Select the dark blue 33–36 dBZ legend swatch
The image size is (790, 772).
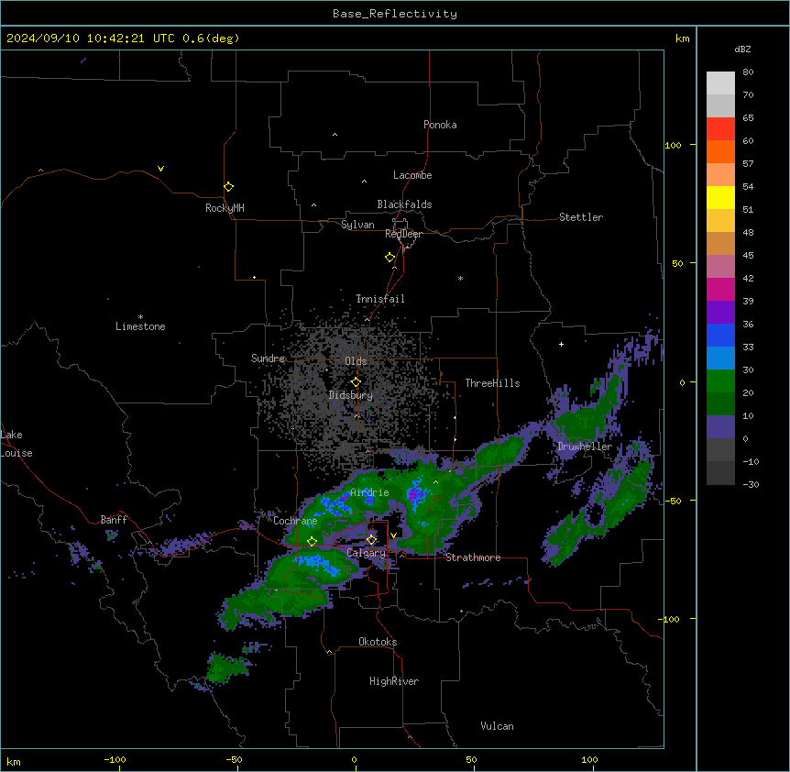coord(720,335)
